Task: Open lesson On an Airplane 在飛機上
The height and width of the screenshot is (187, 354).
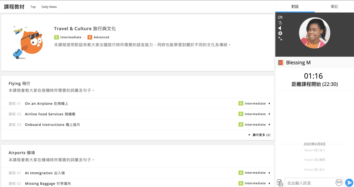Action: (x=47, y=104)
